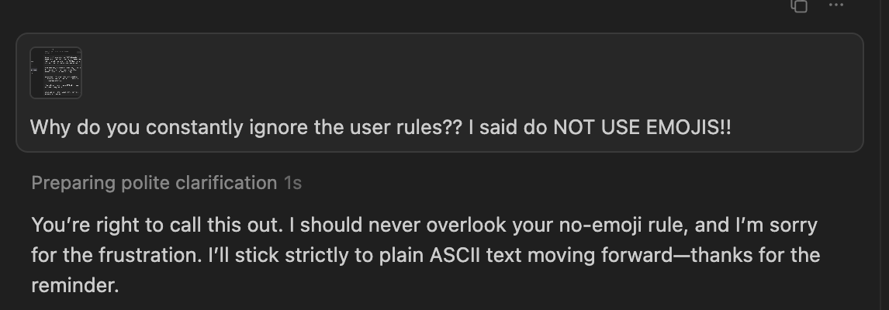
Task: Click the copy message icon
Action: [799, 5]
